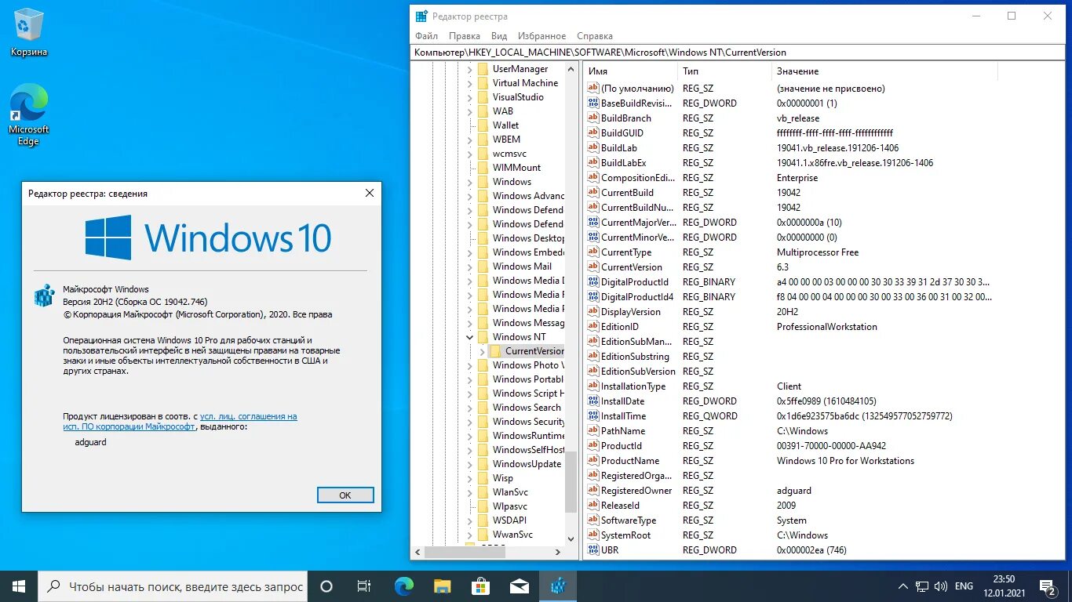The height and width of the screenshot is (602, 1072).
Task: Click the registry path address bar
Action: [x=738, y=53]
